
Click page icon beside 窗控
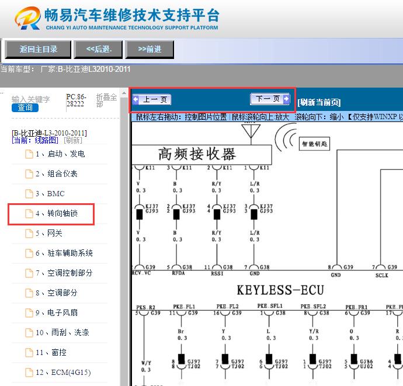(x=29, y=353)
